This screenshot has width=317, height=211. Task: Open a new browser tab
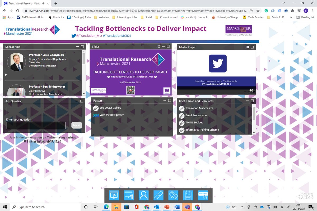pyautogui.click(x=56, y=3)
